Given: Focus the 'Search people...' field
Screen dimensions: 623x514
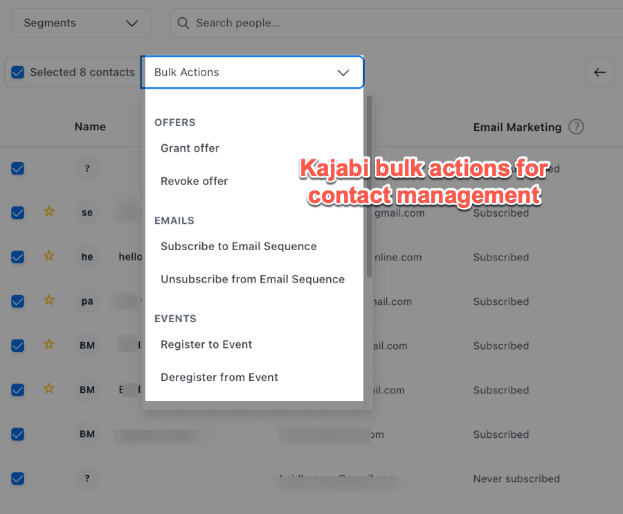Looking at the screenshot, I should pos(397,23).
